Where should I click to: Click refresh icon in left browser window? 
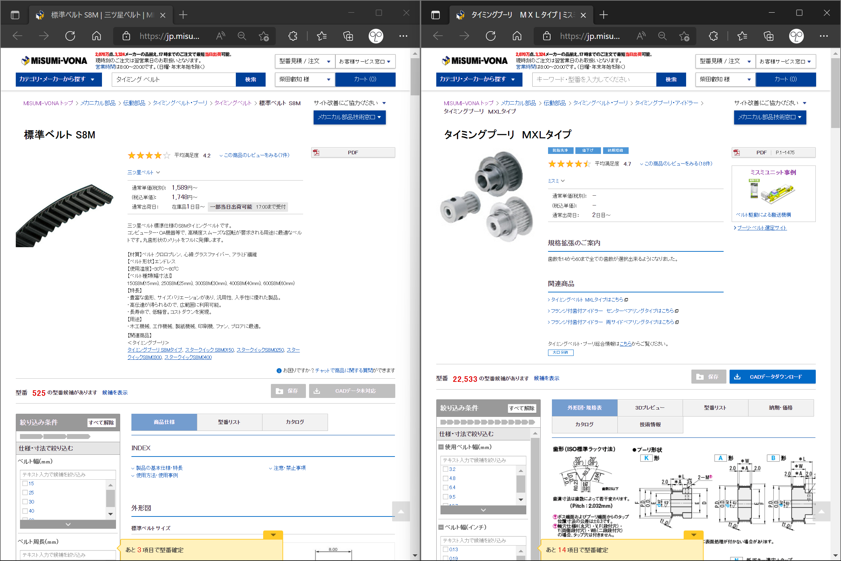[70, 36]
